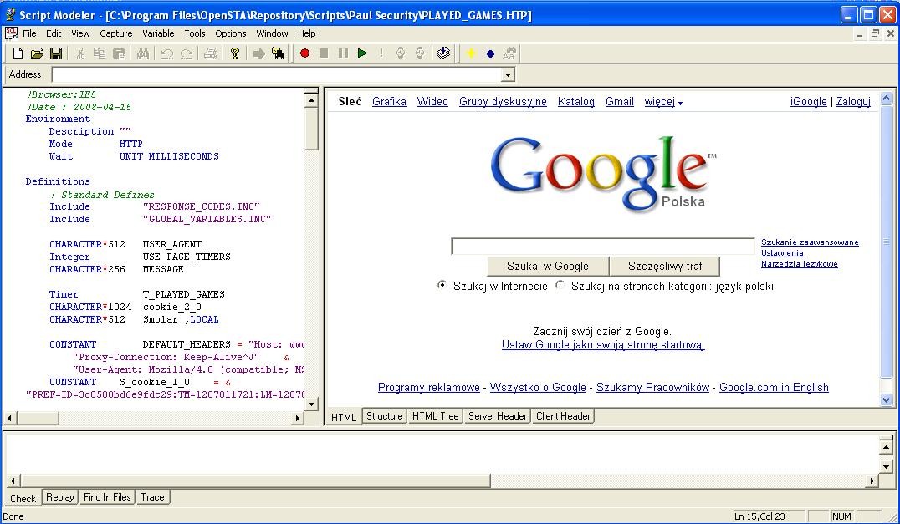Open Szukanie zaawansowane link
The image size is (900, 524).
(x=810, y=242)
